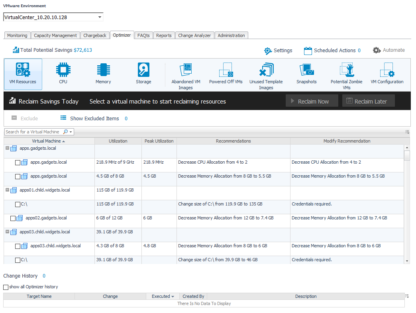This screenshot has width=416, height=313.
Task: Collapse the apps03.child.widgets.local group
Action: pyautogui.click(x=8, y=232)
